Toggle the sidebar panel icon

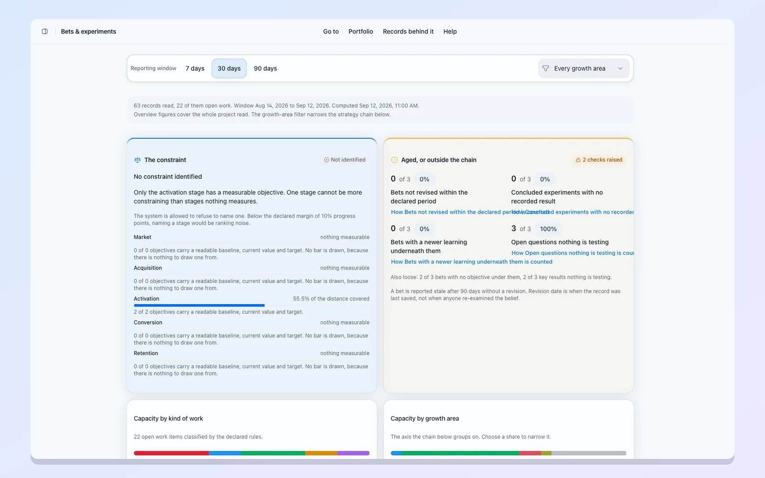click(44, 32)
